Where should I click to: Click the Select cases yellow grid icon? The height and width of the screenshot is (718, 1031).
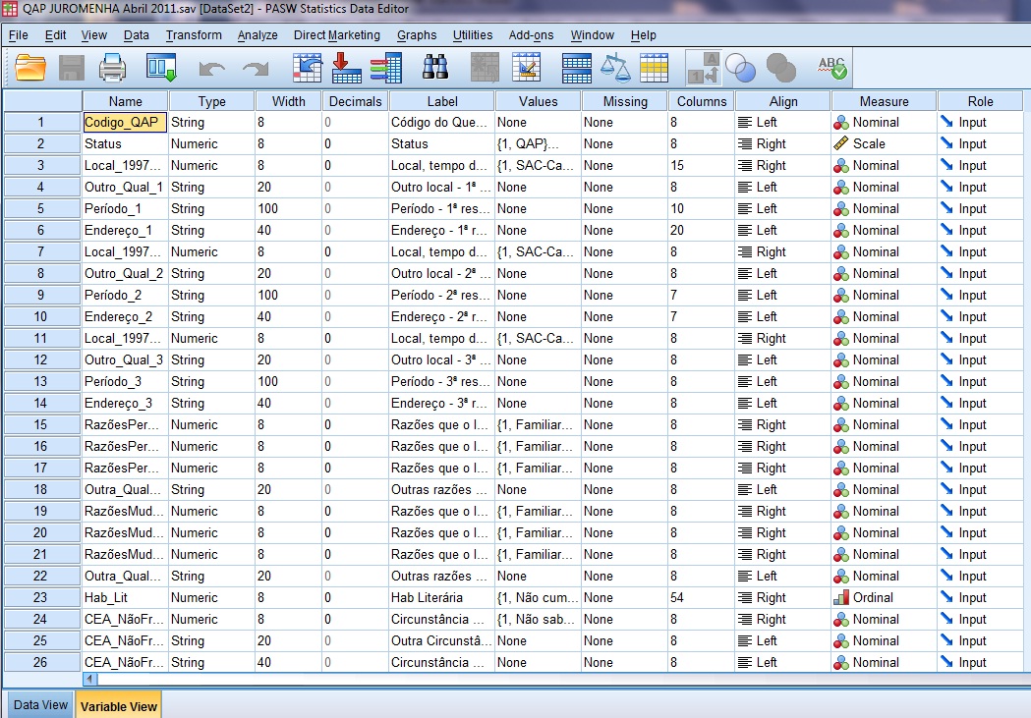point(654,68)
